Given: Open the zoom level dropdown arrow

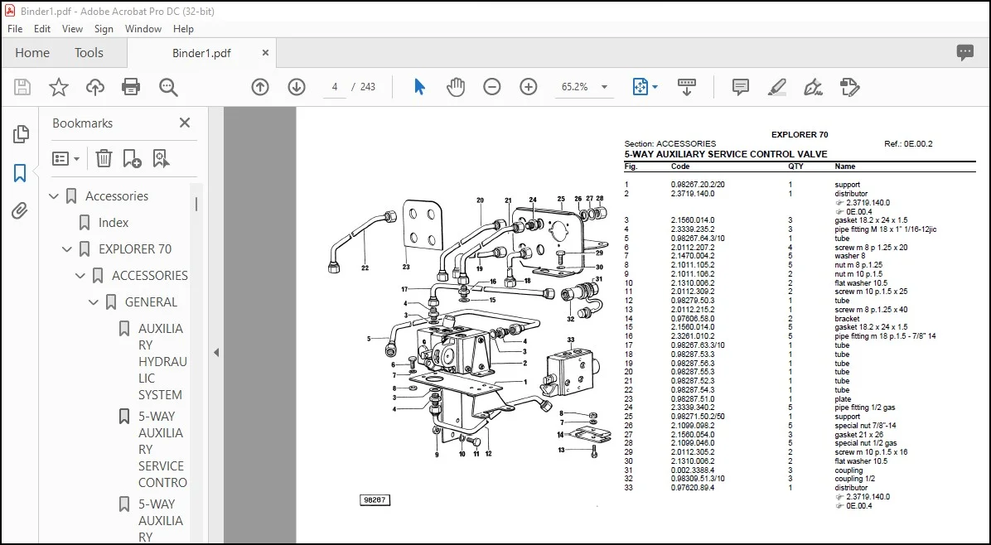Looking at the screenshot, I should pyautogui.click(x=604, y=87).
